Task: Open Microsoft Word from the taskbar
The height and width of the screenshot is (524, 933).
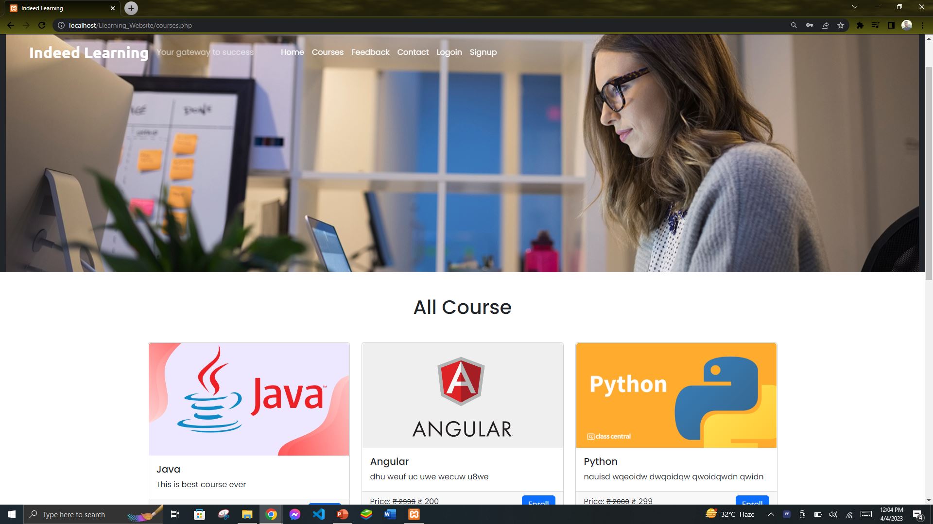Action: 390,514
